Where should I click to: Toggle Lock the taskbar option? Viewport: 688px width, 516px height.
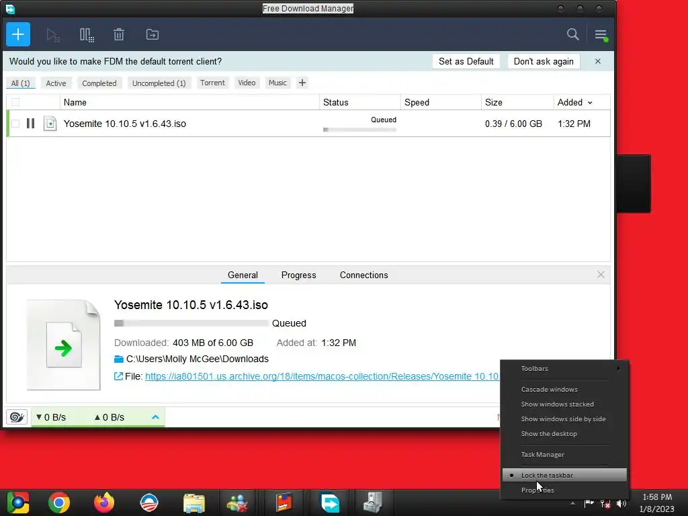pos(564,475)
